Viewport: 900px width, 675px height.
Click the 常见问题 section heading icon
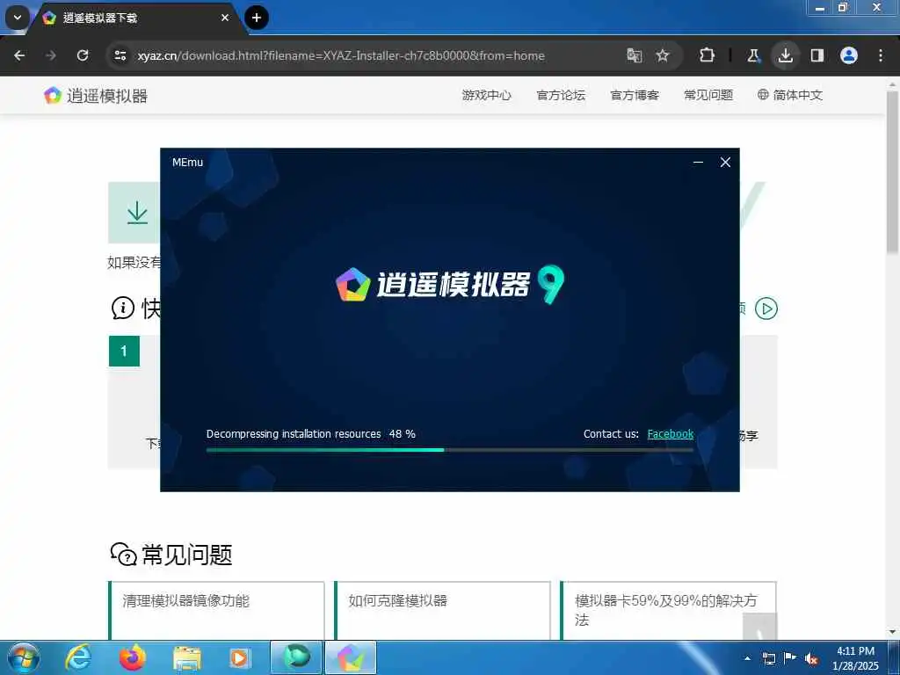[x=123, y=555]
